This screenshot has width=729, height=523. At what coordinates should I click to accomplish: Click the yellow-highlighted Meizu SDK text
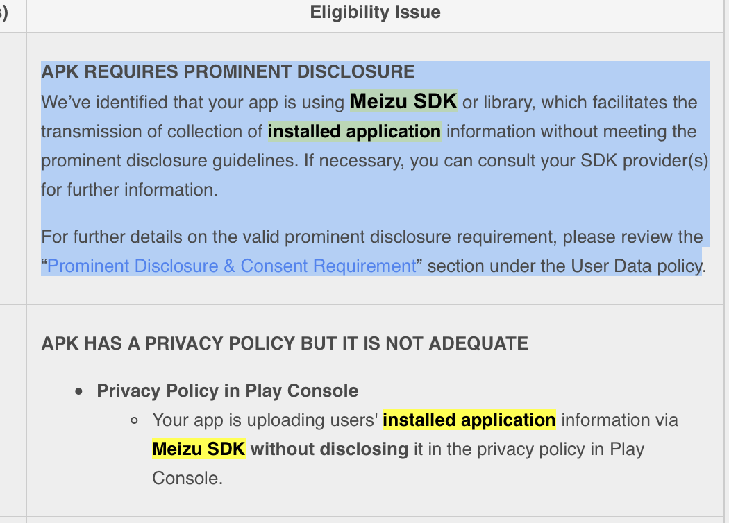tap(199, 449)
